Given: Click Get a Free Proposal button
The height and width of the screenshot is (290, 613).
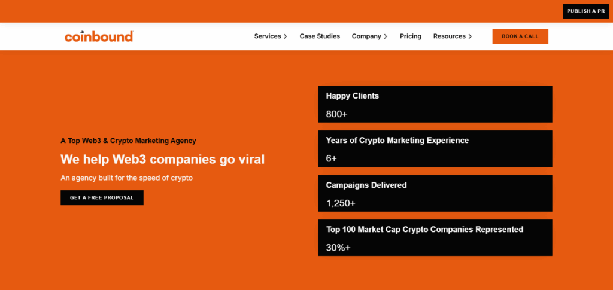Looking at the screenshot, I should (102, 197).
